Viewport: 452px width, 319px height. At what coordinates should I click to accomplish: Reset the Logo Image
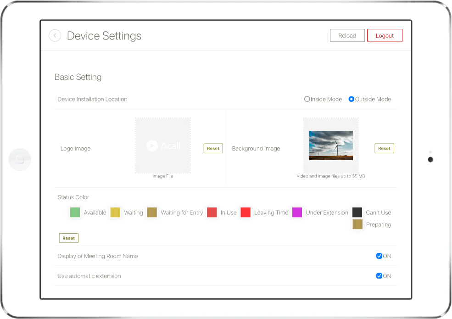click(x=213, y=148)
